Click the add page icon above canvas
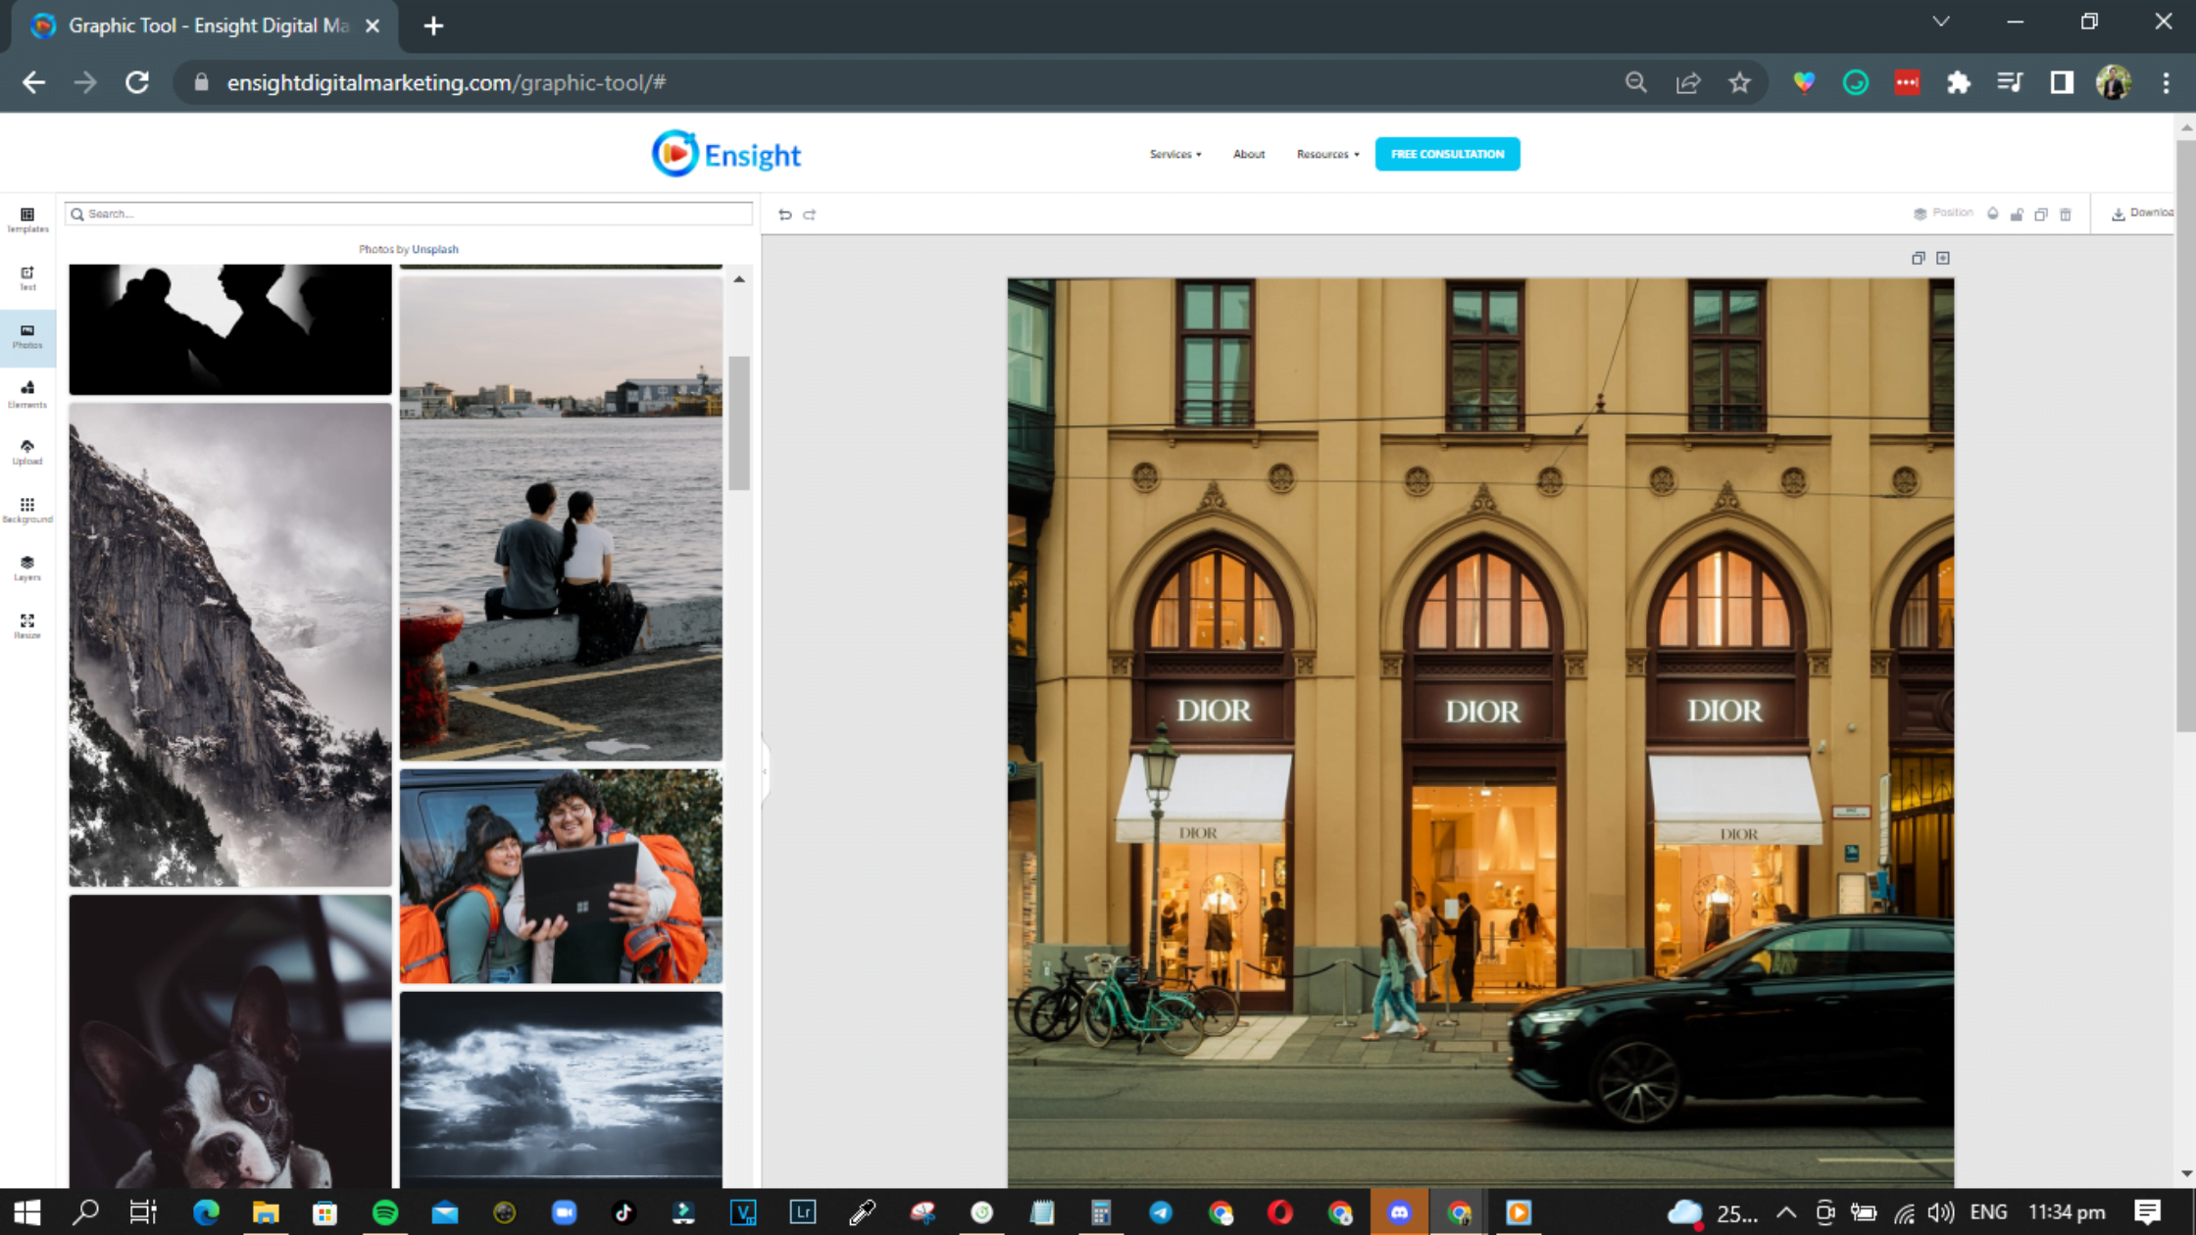 click(1943, 258)
